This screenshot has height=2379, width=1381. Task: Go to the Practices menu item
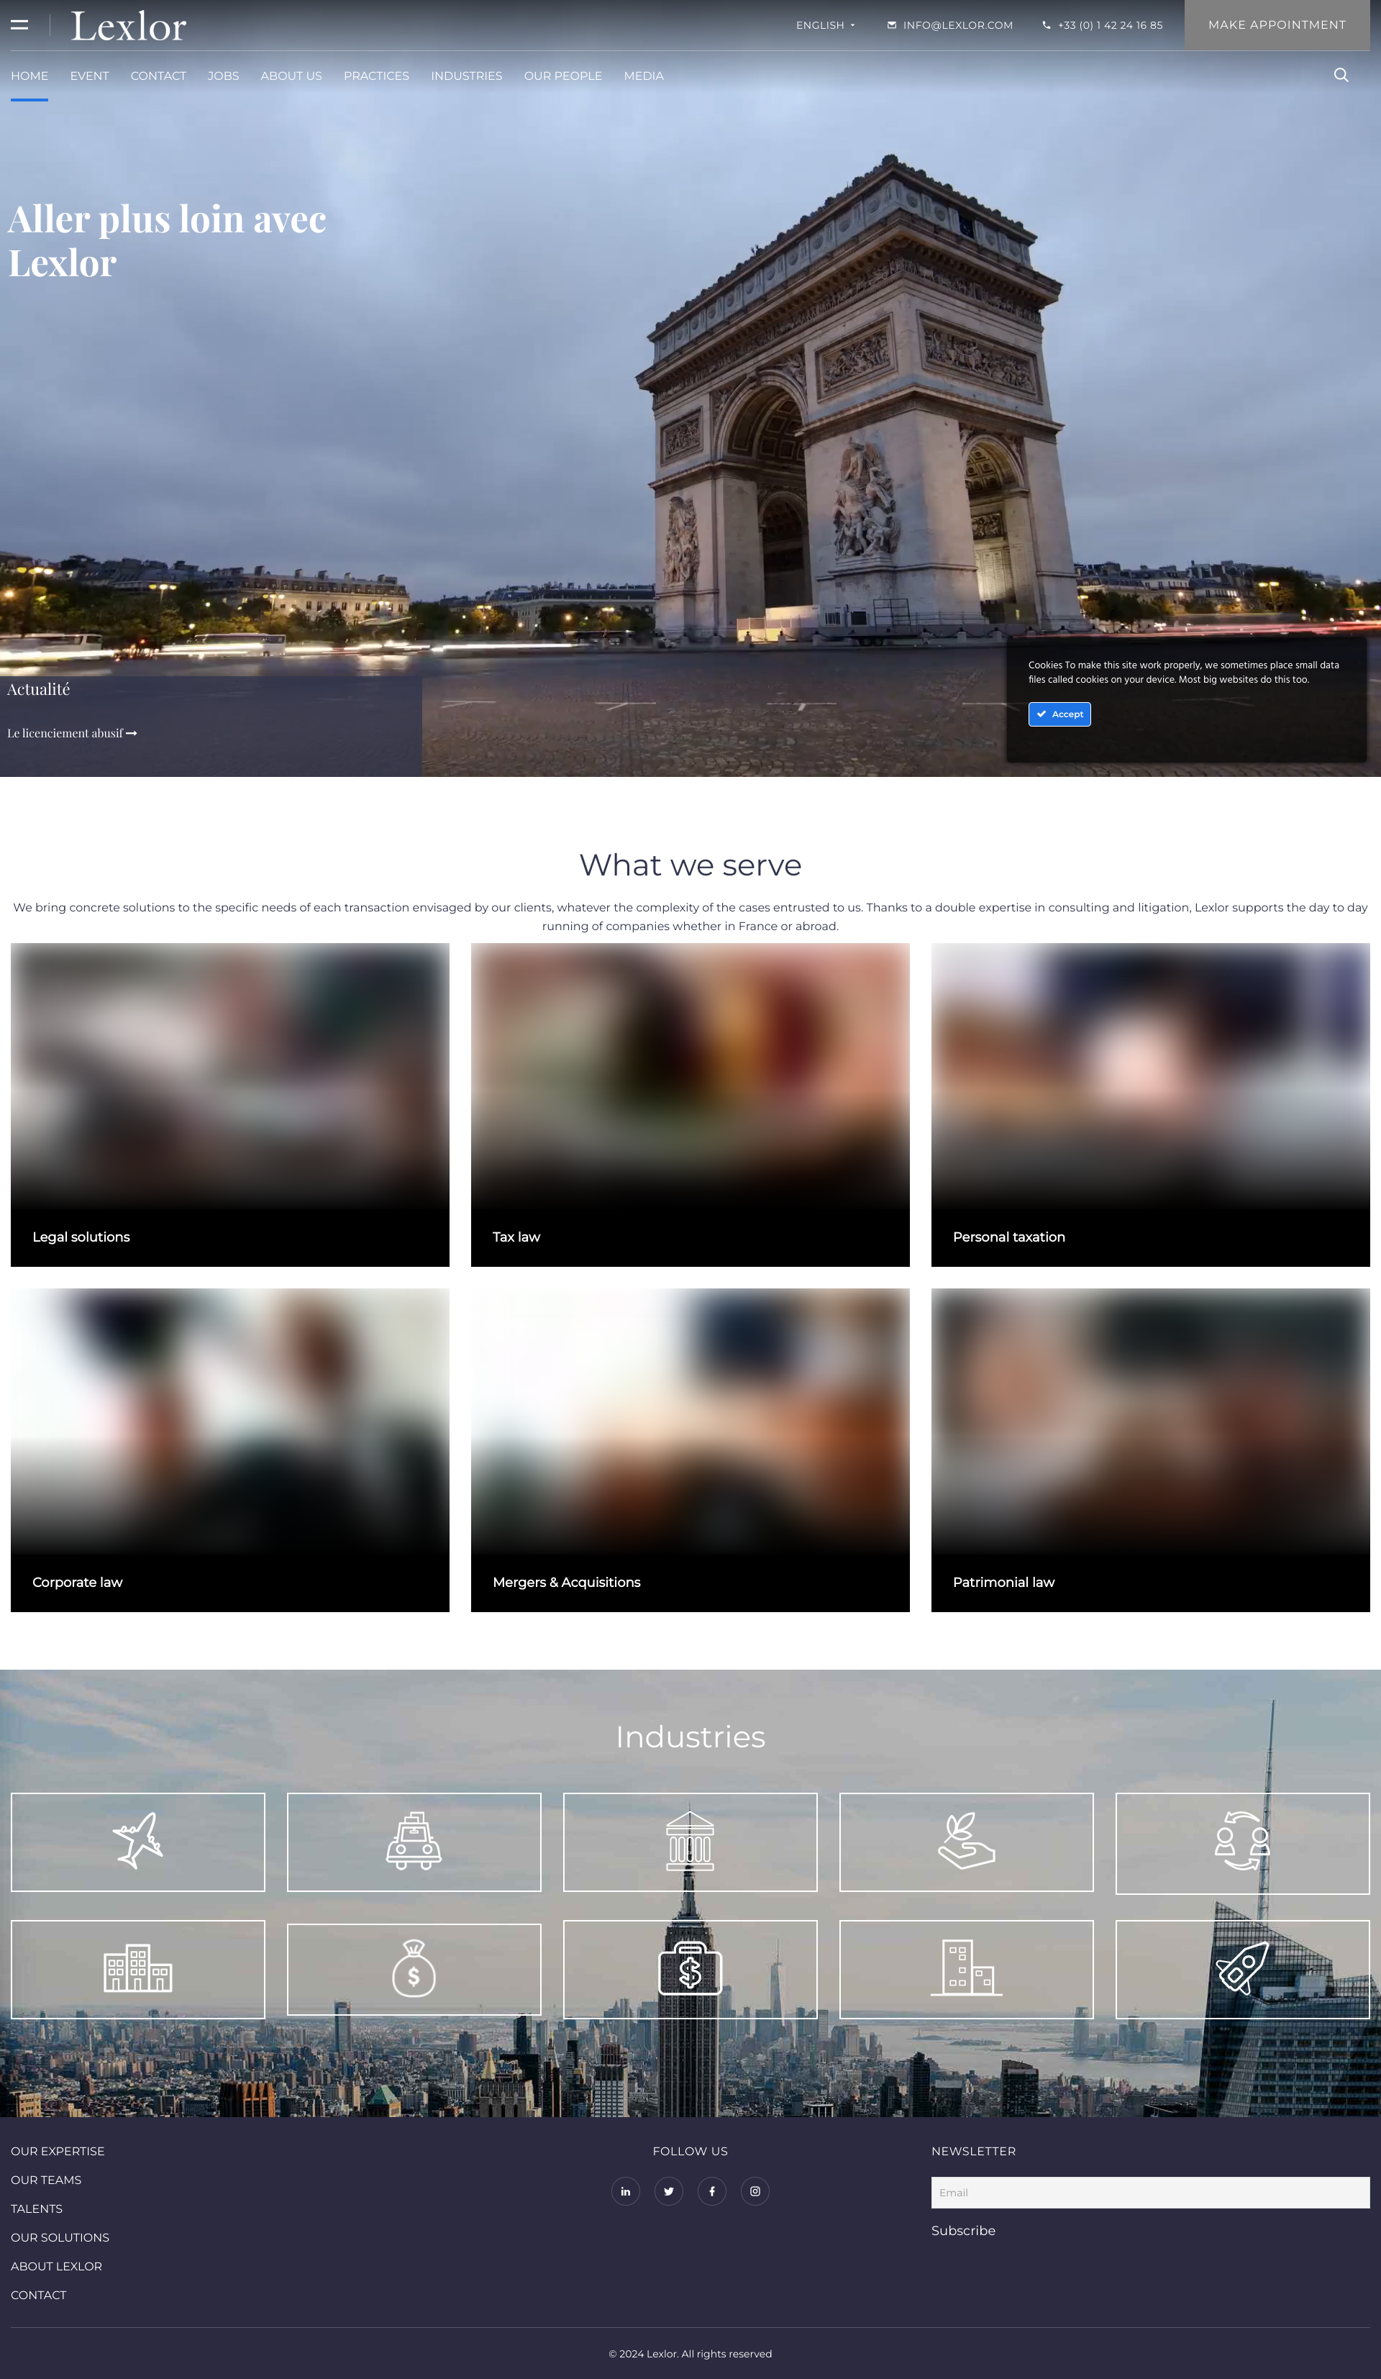377,76
